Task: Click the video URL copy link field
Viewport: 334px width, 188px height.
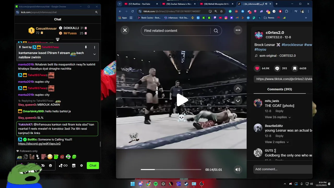Action: tap(283, 79)
